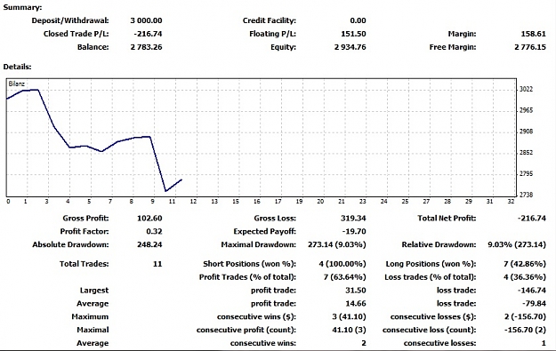The height and width of the screenshot is (351, 556).
Task: Click the Details heading
Action: (18, 67)
